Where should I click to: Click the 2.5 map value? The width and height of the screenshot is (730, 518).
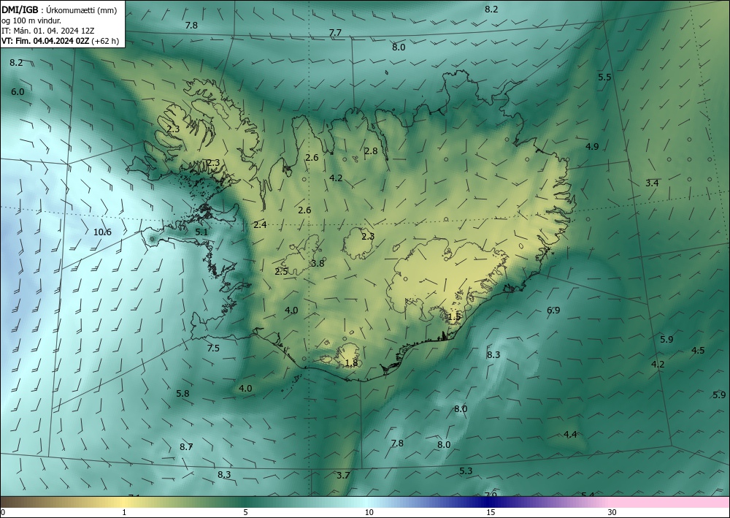pyautogui.click(x=281, y=272)
